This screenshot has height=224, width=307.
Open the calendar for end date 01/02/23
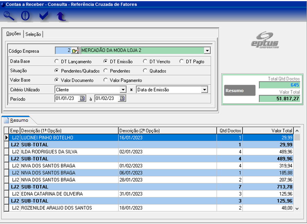pos(122,99)
